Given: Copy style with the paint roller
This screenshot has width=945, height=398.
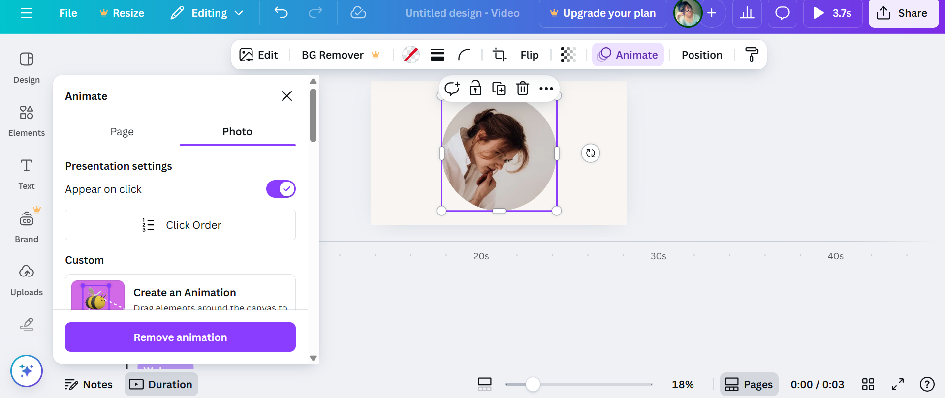Looking at the screenshot, I should coord(752,55).
